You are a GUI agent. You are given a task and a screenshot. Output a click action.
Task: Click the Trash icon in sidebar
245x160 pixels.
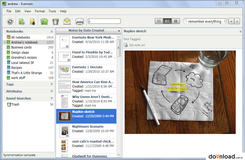9,104
